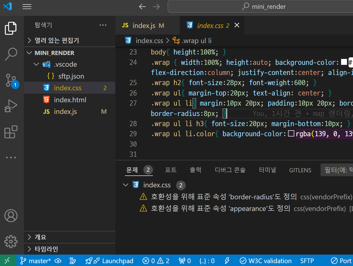Image resolution: width=353 pixels, height=266 pixels.
Task: Open the Search view icon
Action: (11, 54)
